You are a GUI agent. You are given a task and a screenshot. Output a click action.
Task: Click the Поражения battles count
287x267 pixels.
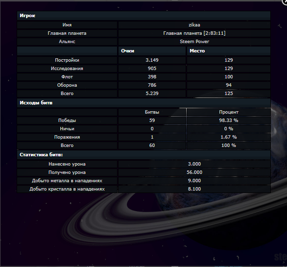click(152, 137)
